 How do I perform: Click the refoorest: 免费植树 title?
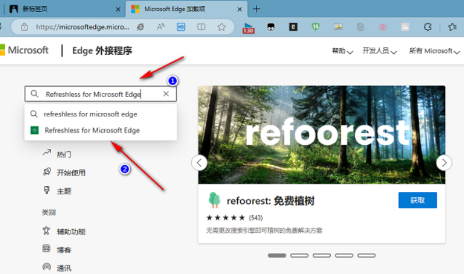270,201
